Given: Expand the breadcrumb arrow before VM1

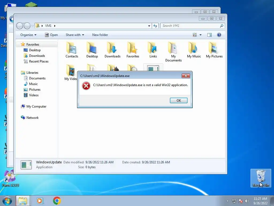Looking at the screenshot, I should click(42, 26).
